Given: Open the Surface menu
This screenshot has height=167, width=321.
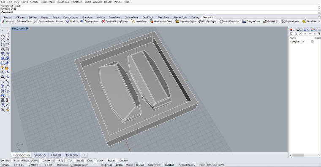Looking at the screenshot, I should pos(34,2).
